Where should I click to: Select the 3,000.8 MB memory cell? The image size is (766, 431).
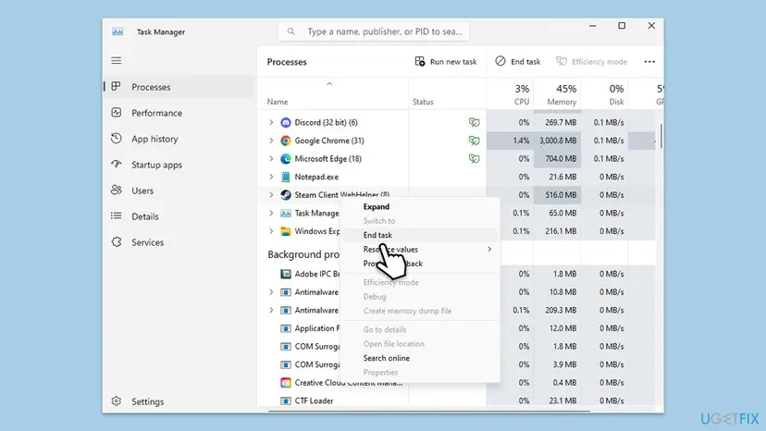pos(558,141)
